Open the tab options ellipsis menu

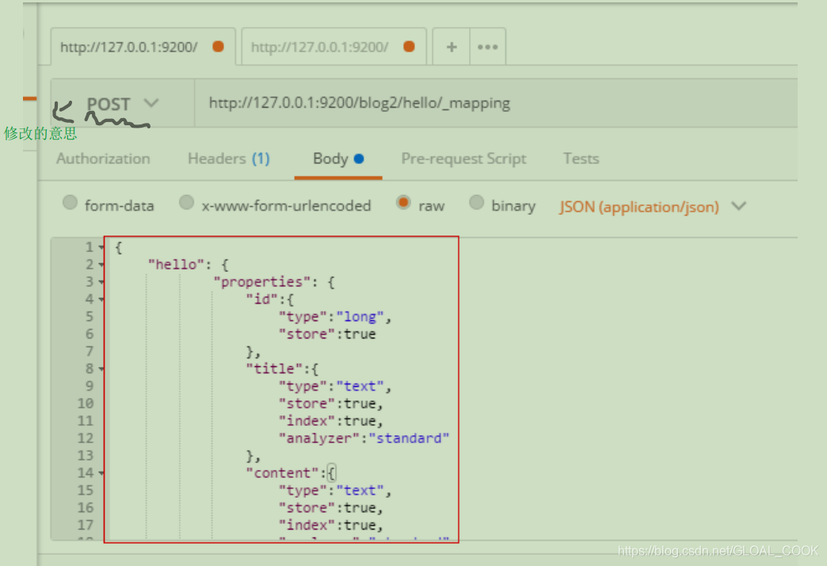pyautogui.click(x=487, y=47)
